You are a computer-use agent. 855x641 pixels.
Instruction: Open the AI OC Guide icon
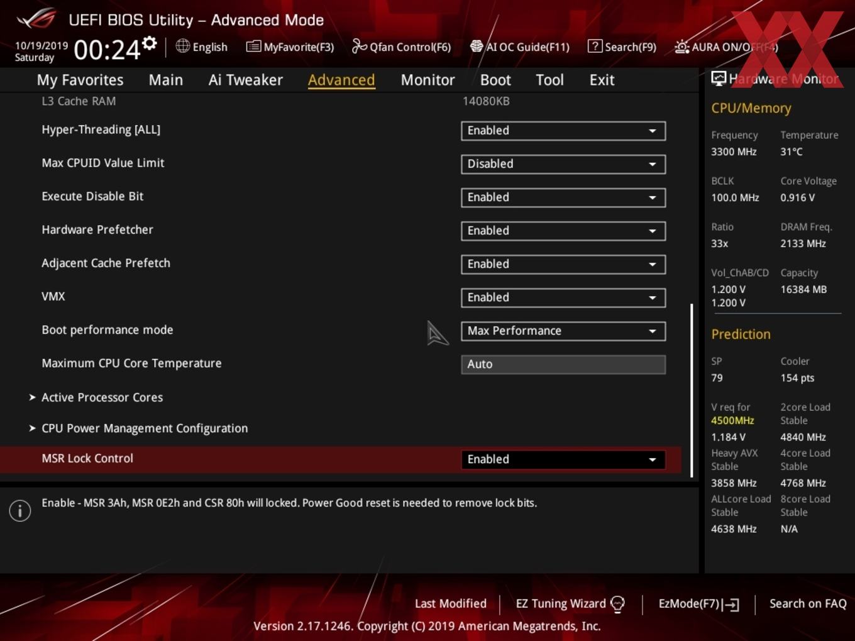477,47
